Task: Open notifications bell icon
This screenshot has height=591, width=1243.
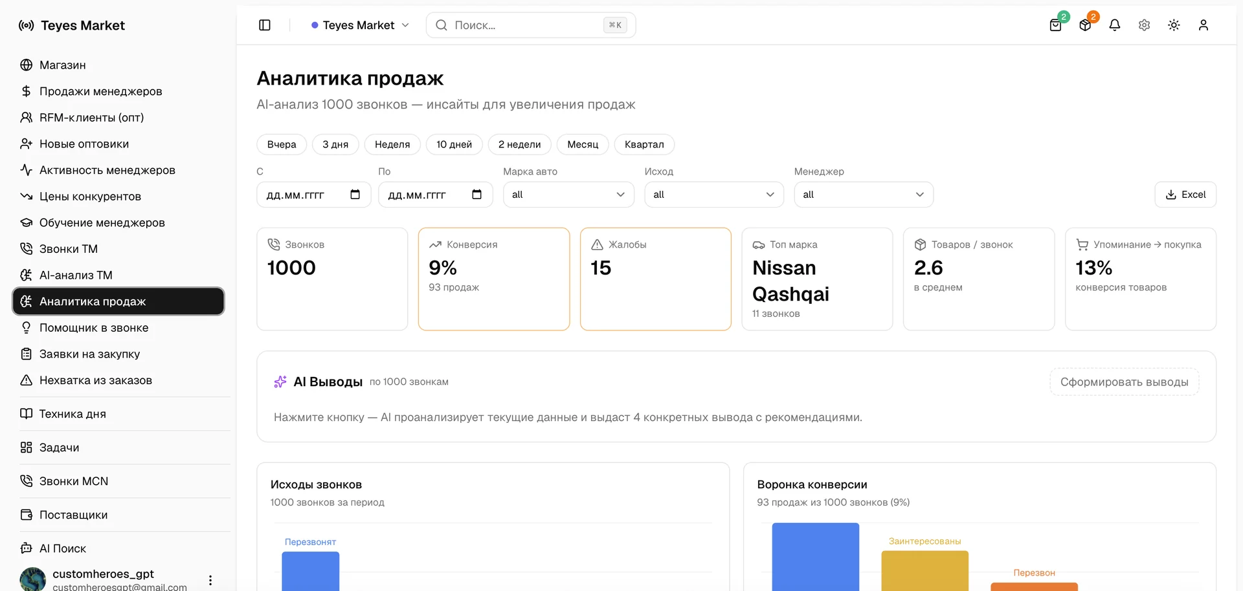Action: pos(1115,25)
